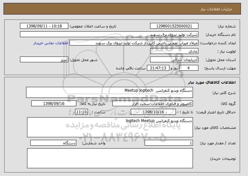This screenshot has height=176, width=248.
Task: Click label گروه کالا
Action: click(228, 104)
